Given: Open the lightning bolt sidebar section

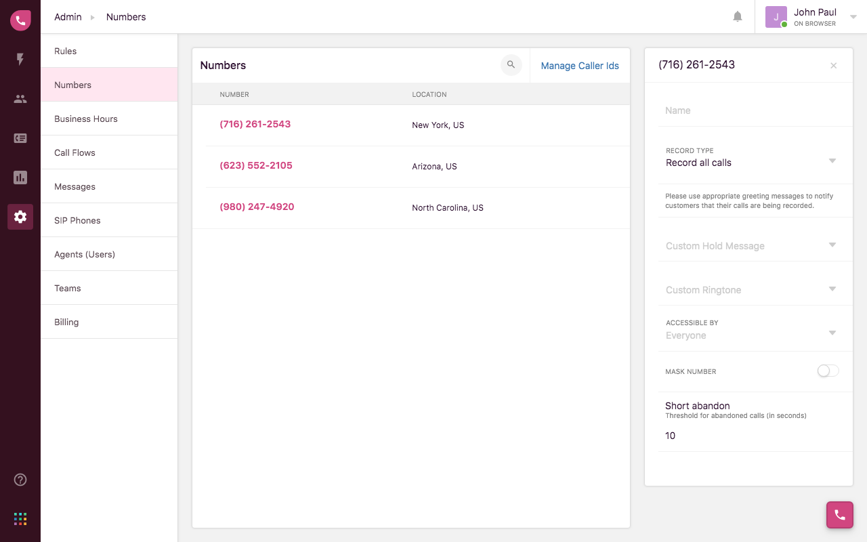Looking at the screenshot, I should (x=20, y=60).
